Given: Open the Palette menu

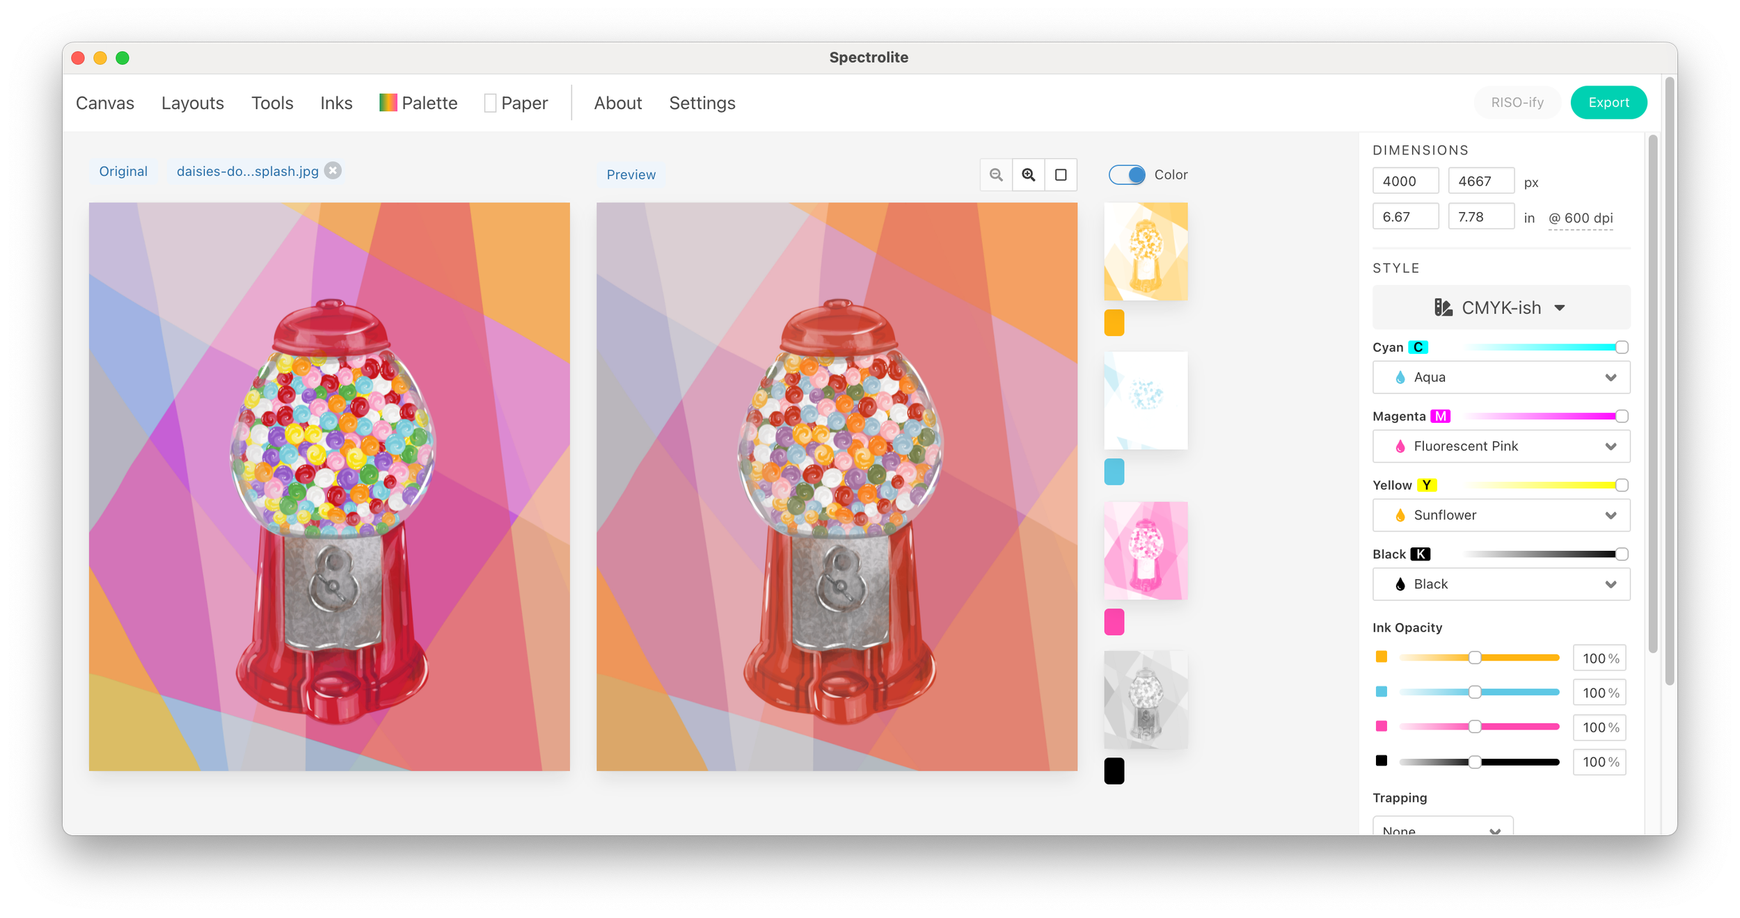Looking at the screenshot, I should (x=418, y=103).
